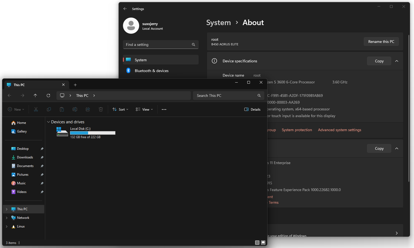Open Gallery in navigation pane
The width and height of the screenshot is (414, 248).
22,131
